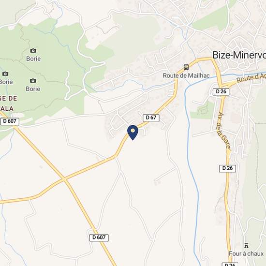The width and height of the screenshot is (266, 266).
Task: Click the Route de Mailhac stop label
Action: (186, 75)
